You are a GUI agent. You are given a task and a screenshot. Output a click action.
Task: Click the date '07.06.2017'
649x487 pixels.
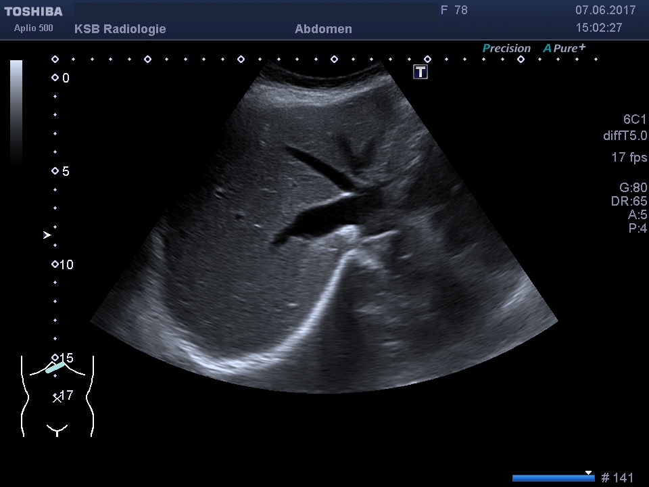605,10
